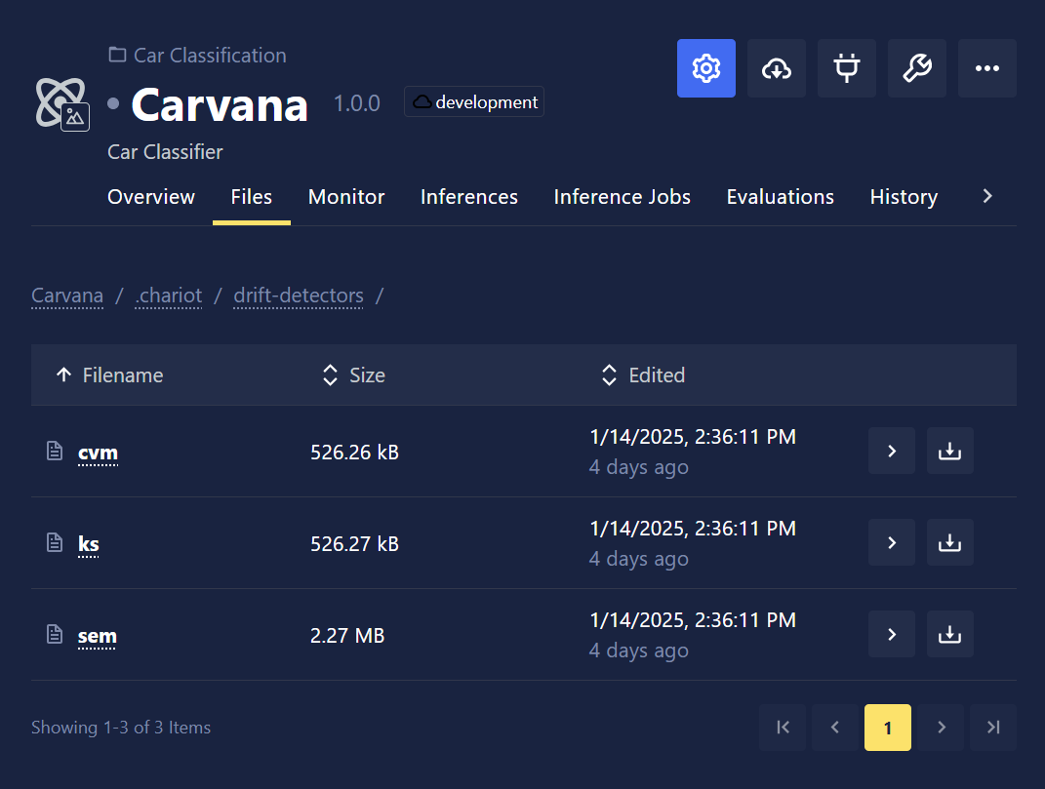Screen dimensions: 1045x789
Task: Click the wrench tools icon button
Action: 917,68
